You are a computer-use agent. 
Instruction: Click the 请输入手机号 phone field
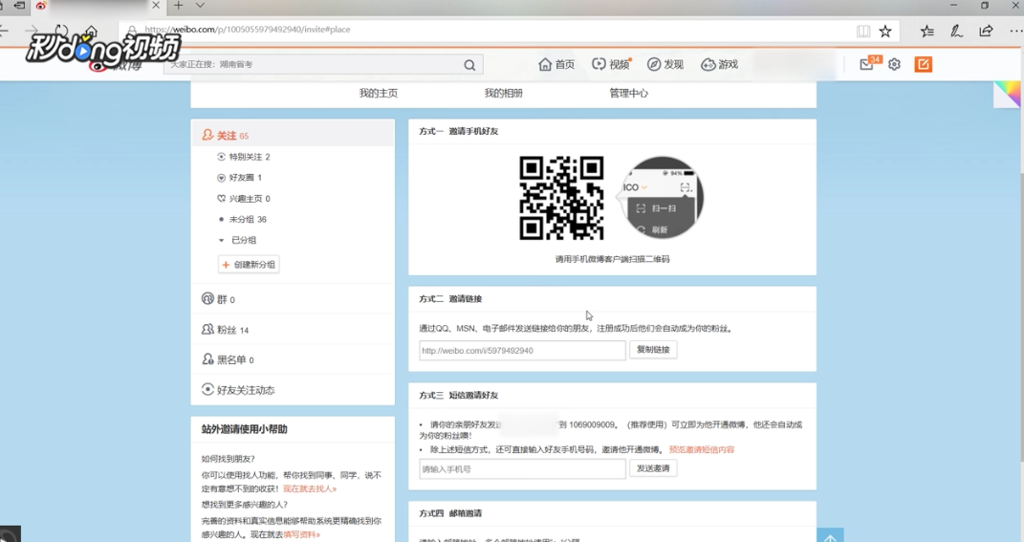[522, 468]
